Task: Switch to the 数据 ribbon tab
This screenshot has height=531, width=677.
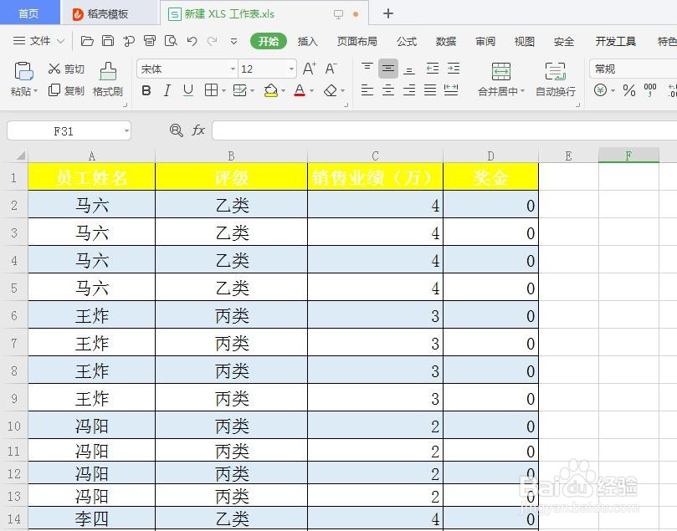Action: pos(445,40)
